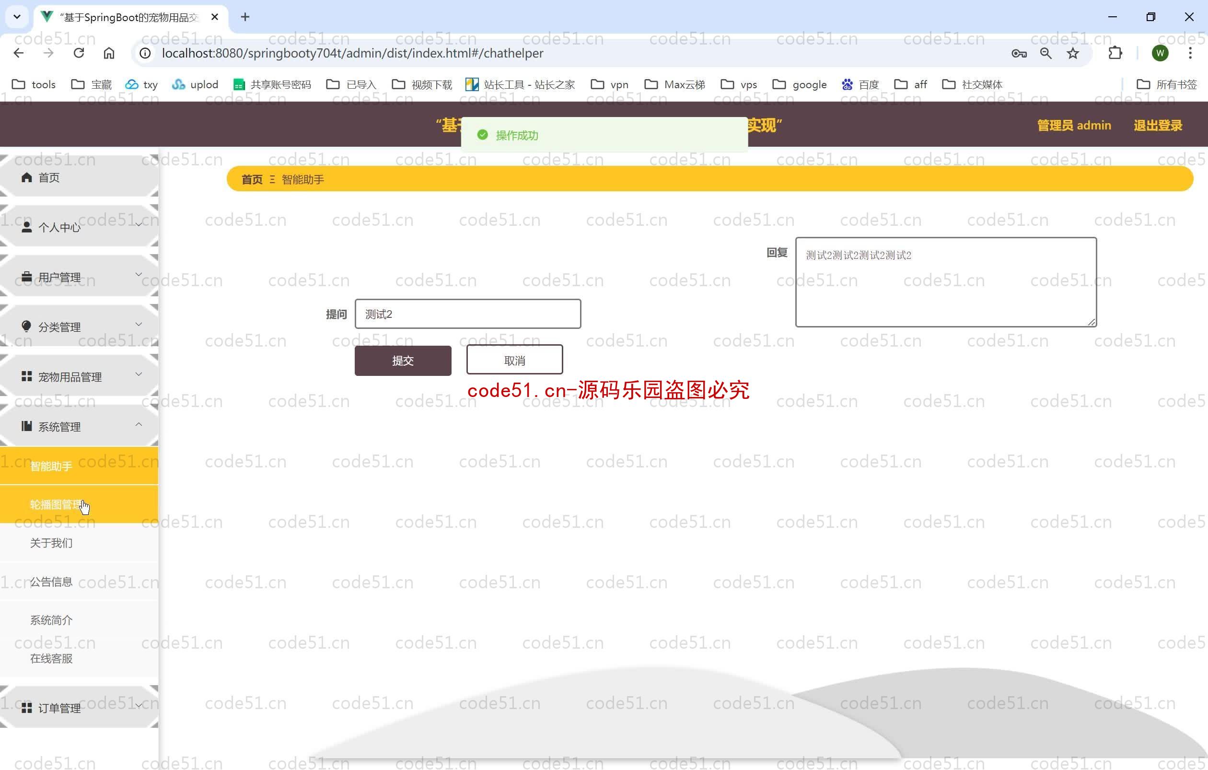
Task: Open the uplod bookmark
Action: pyautogui.click(x=195, y=84)
